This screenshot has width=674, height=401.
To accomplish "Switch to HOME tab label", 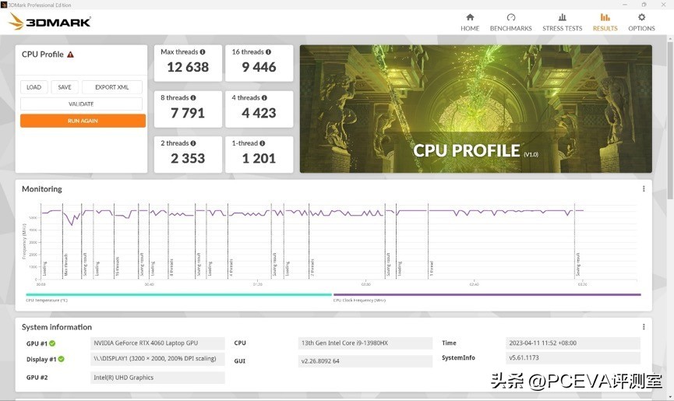I will tap(470, 28).
